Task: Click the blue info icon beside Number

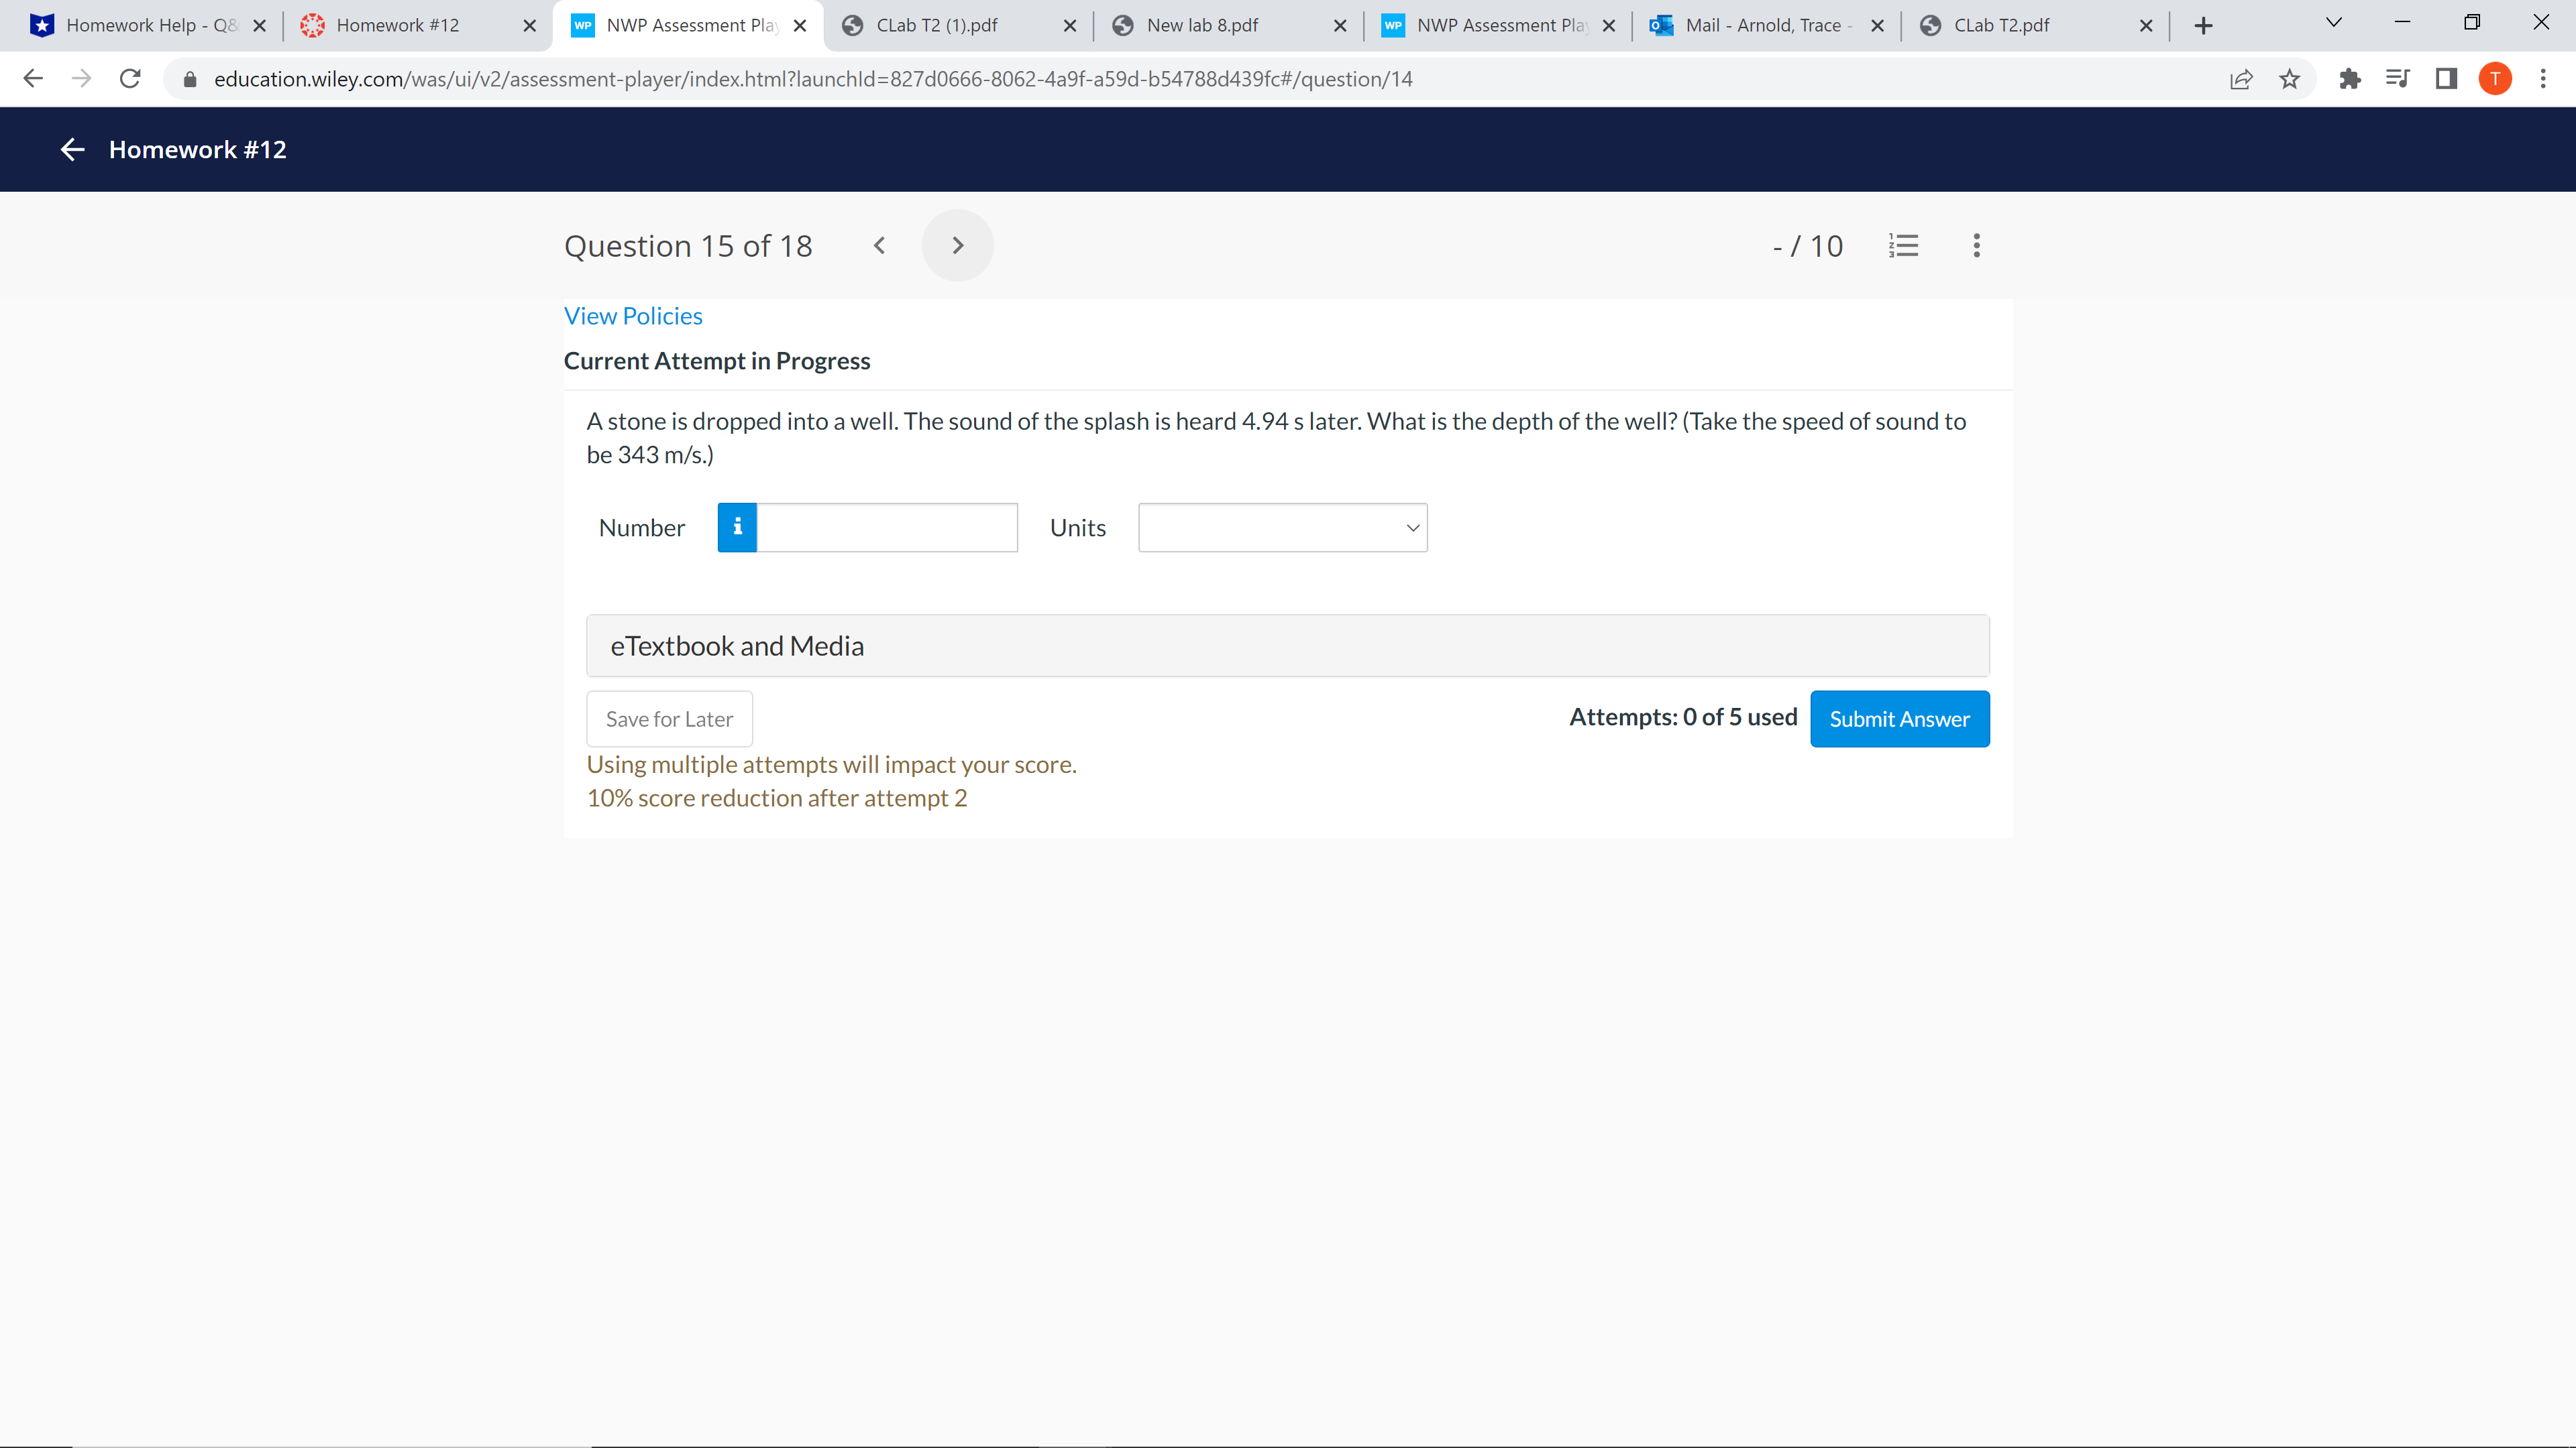Action: (x=737, y=528)
